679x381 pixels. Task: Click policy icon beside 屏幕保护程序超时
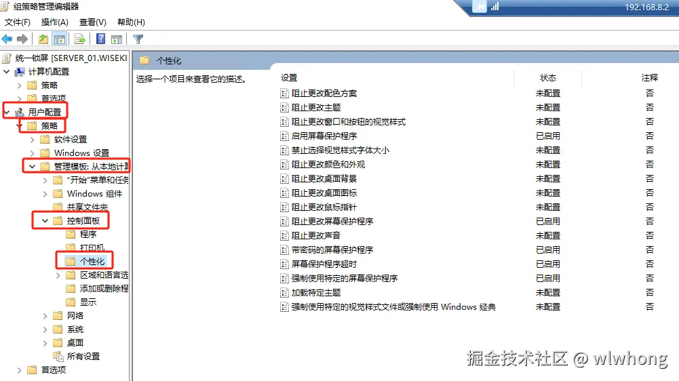tap(284, 264)
